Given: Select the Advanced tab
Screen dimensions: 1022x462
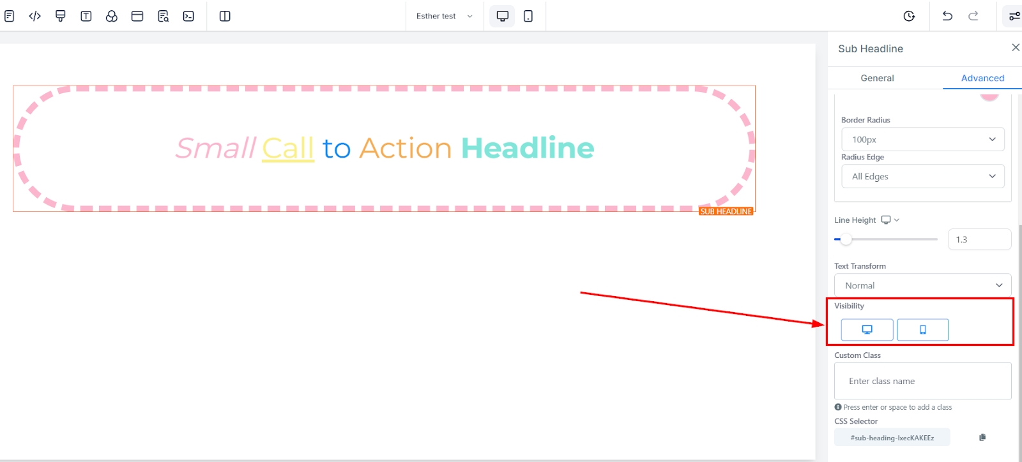Looking at the screenshot, I should coord(982,78).
